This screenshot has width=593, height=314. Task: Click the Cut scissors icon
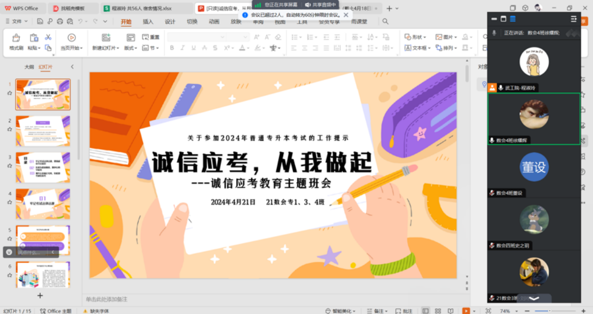click(48, 37)
